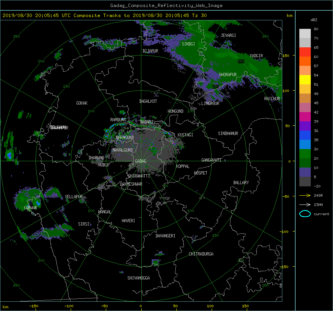Click the '23MN' legend label

(x=318, y=204)
